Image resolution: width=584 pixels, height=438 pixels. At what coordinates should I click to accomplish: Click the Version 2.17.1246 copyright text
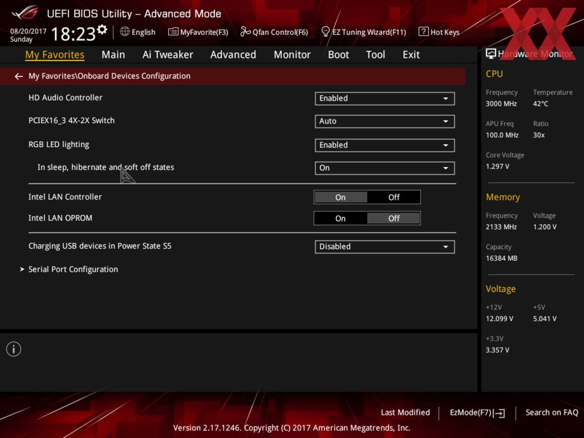tap(292, 428)
